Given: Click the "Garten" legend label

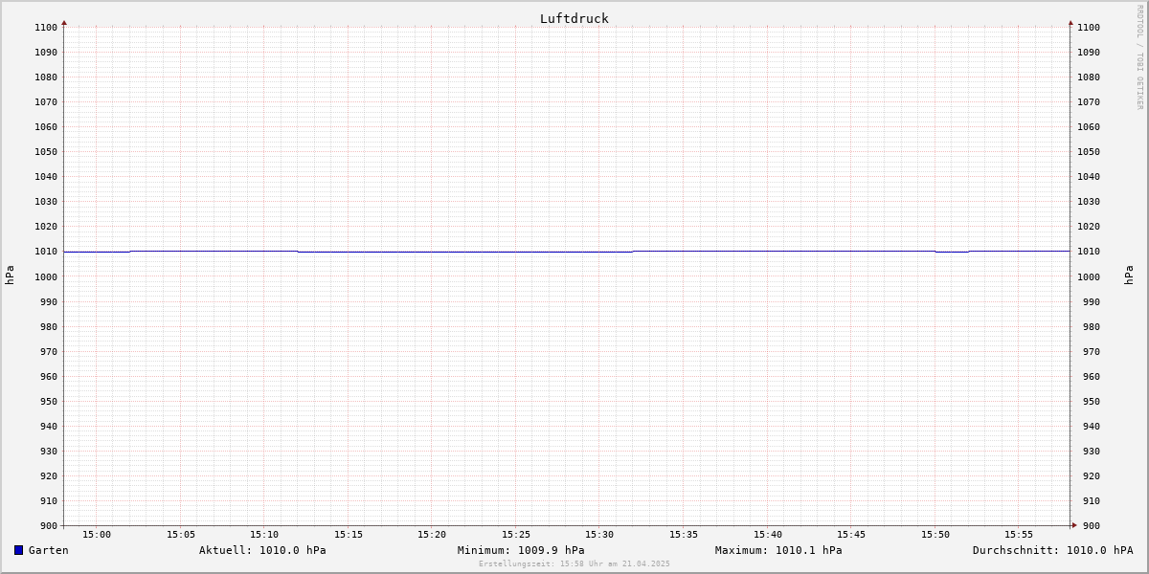Looking at the screenshot, I should [x=49, y=550].
